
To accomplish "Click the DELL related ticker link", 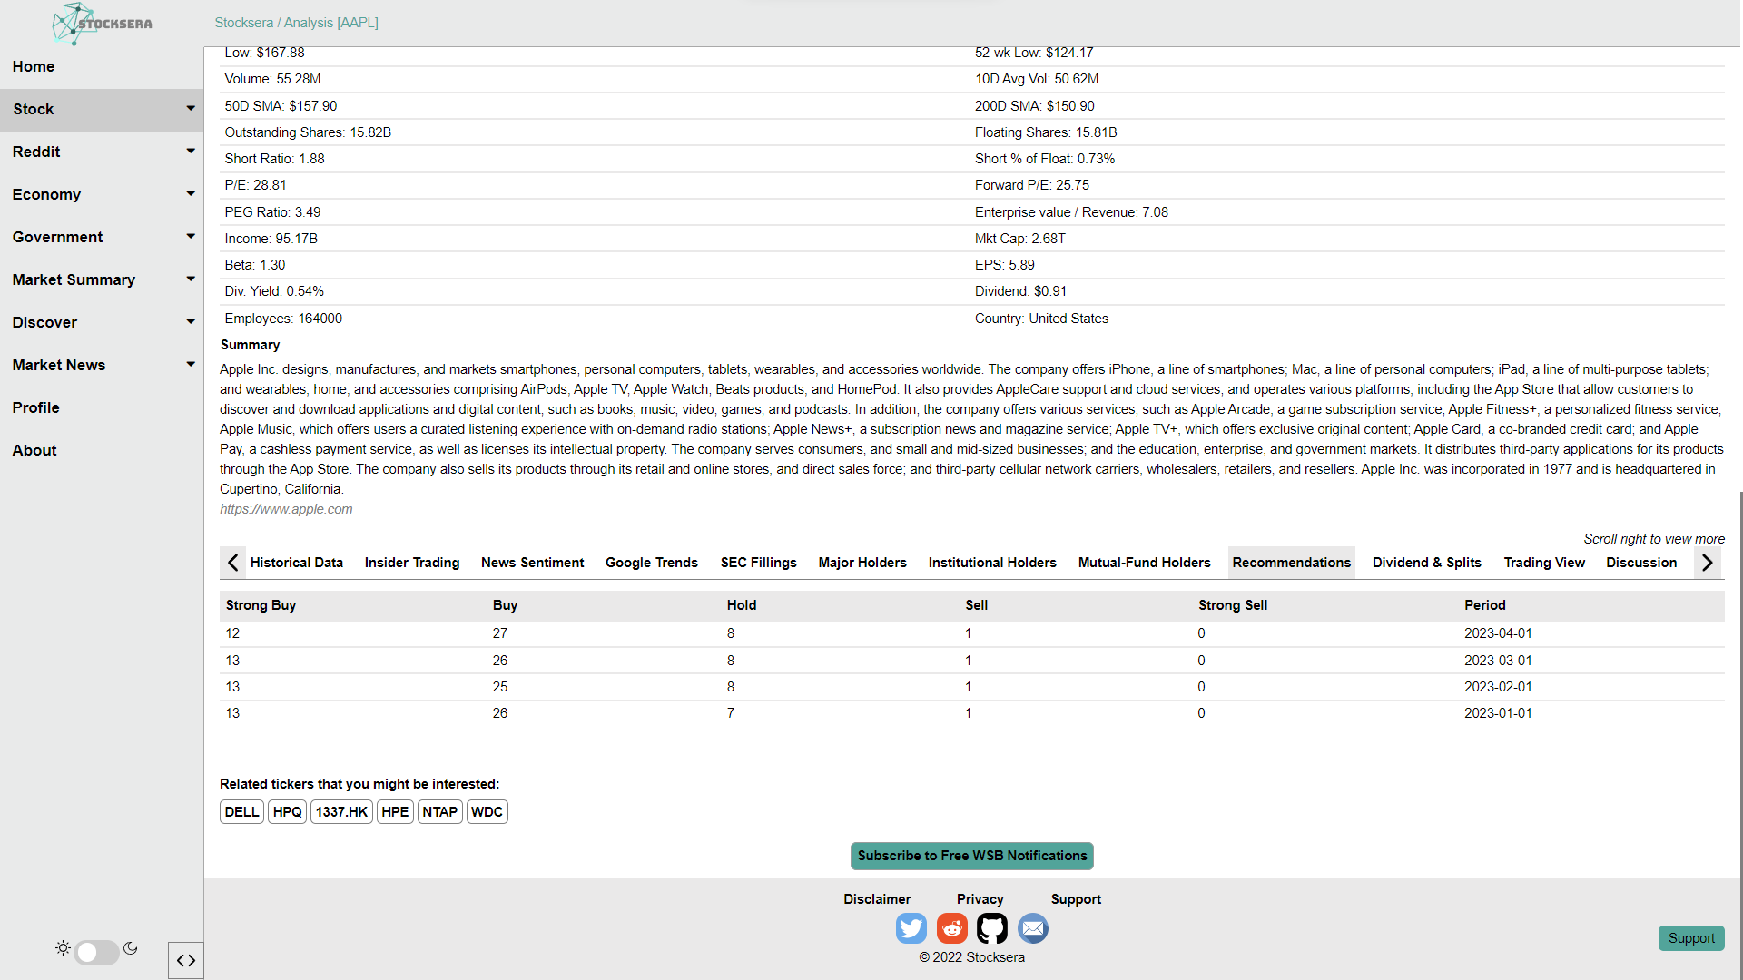I will (241, 811).
